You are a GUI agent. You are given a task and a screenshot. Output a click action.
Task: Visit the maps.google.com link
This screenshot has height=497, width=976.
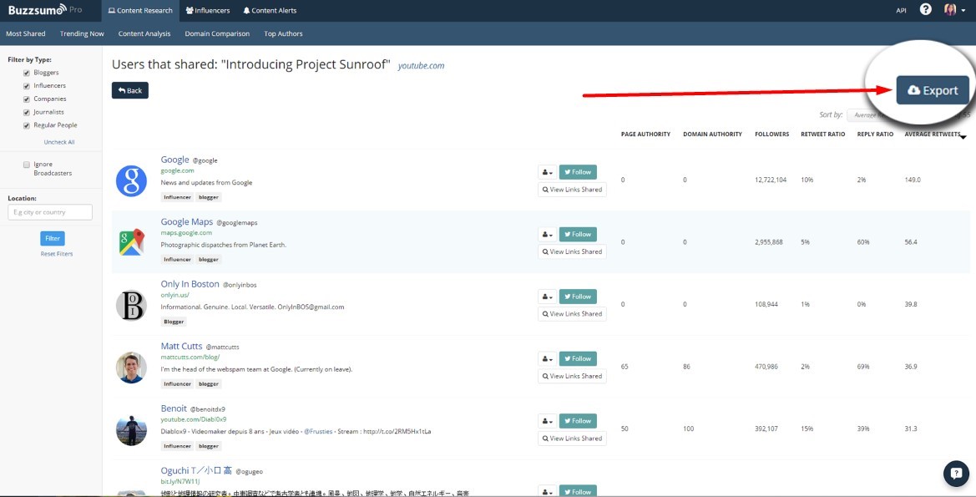point(186,233)
